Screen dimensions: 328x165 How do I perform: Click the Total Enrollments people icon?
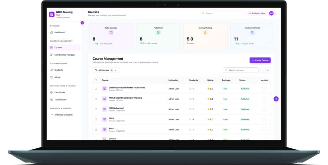tap(252, 33)
